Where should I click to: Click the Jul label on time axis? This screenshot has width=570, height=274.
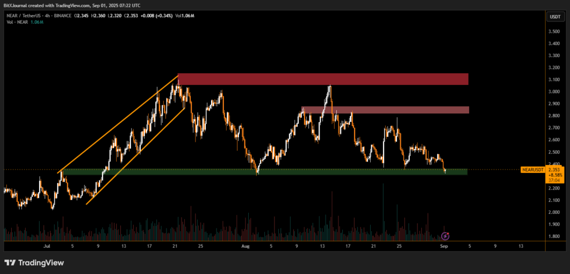tap(47, 245)
